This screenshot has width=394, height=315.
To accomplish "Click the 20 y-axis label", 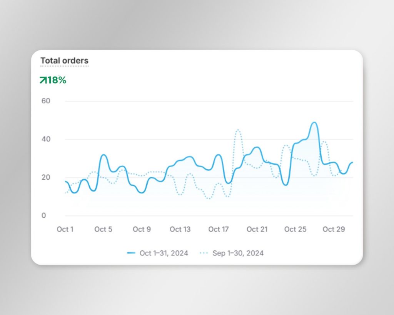I will point(46,177).
